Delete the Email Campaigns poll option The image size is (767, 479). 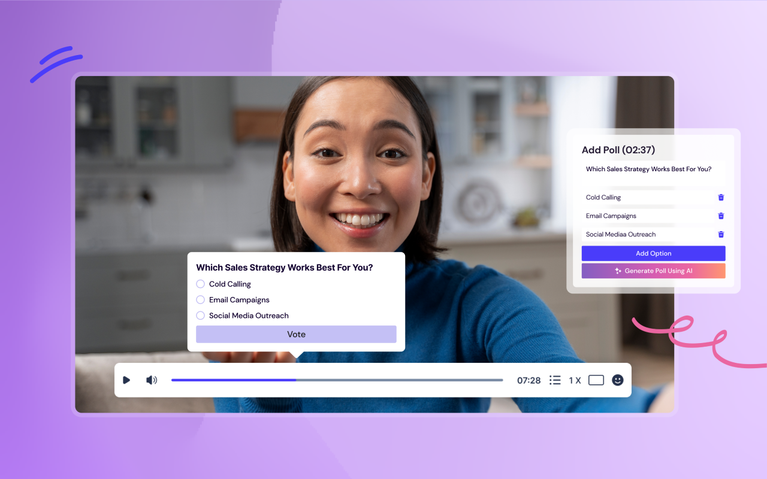(x=721, y=216)
